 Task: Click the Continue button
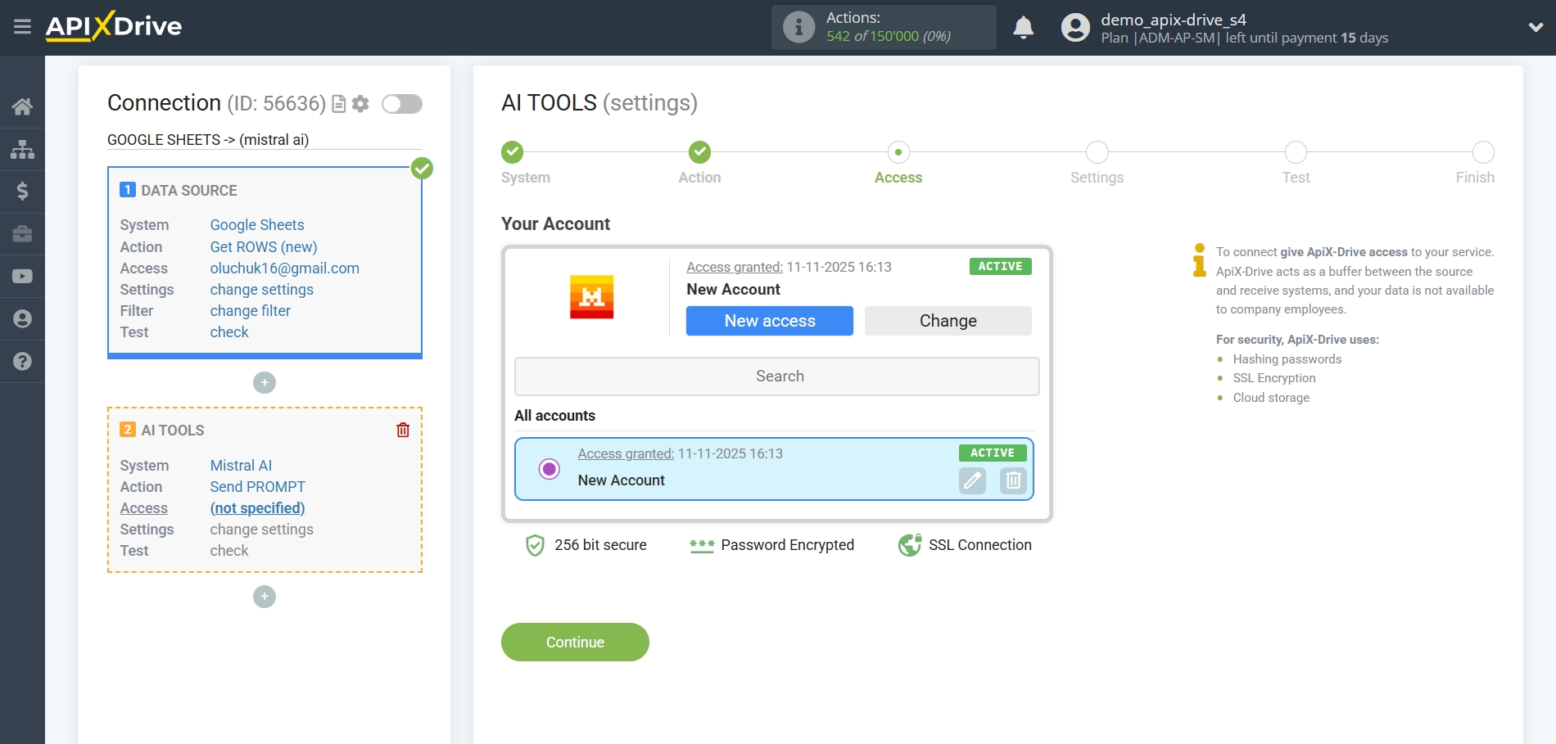pos(574,642)
